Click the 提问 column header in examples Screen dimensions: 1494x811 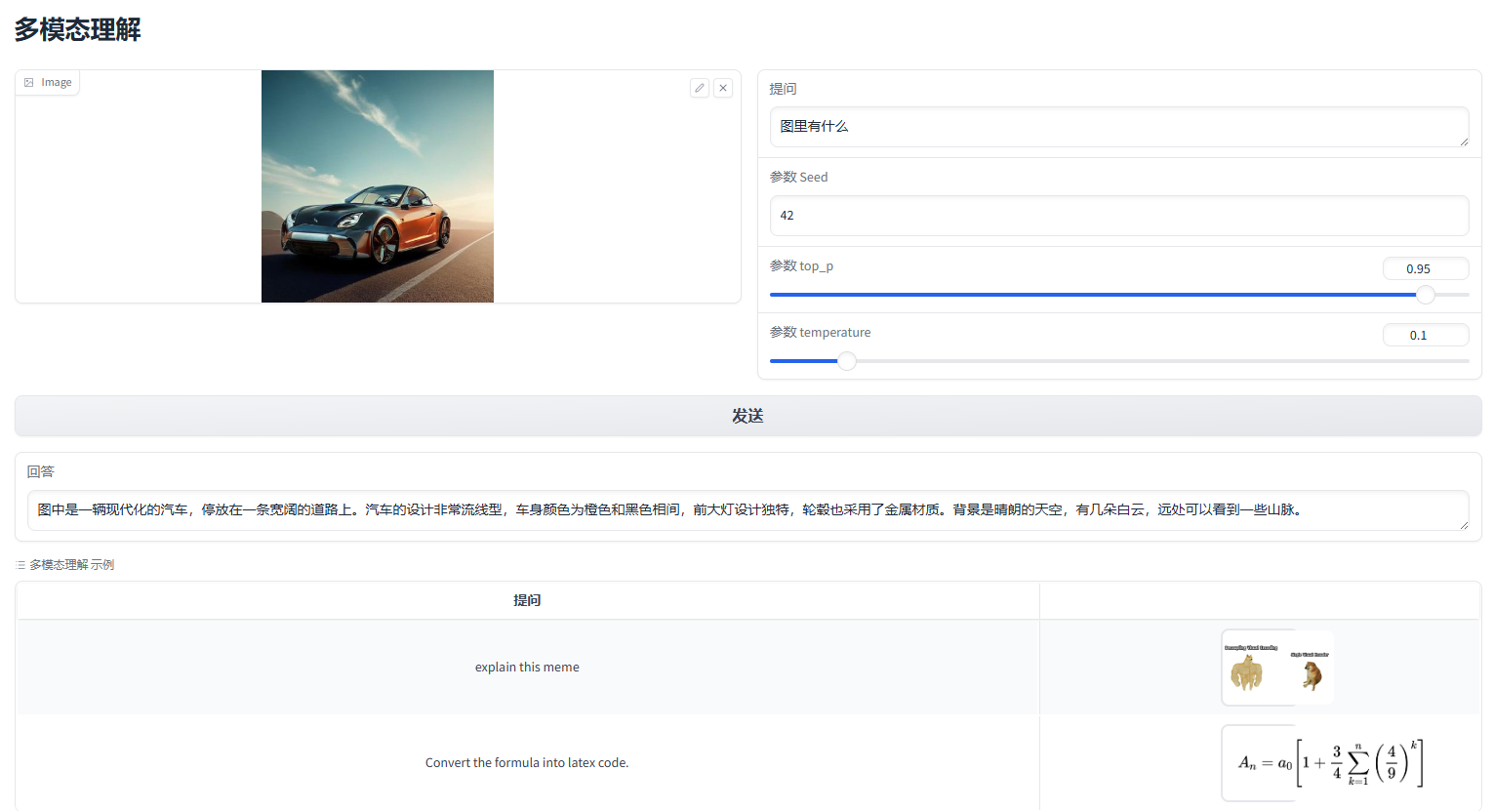point(527,600)
